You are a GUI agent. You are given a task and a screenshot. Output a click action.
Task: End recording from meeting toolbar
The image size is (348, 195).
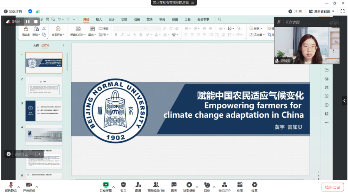click(189, 187)
